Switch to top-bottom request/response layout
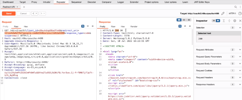Viewport: 242px width, 100px height. (x=184, y=20)
